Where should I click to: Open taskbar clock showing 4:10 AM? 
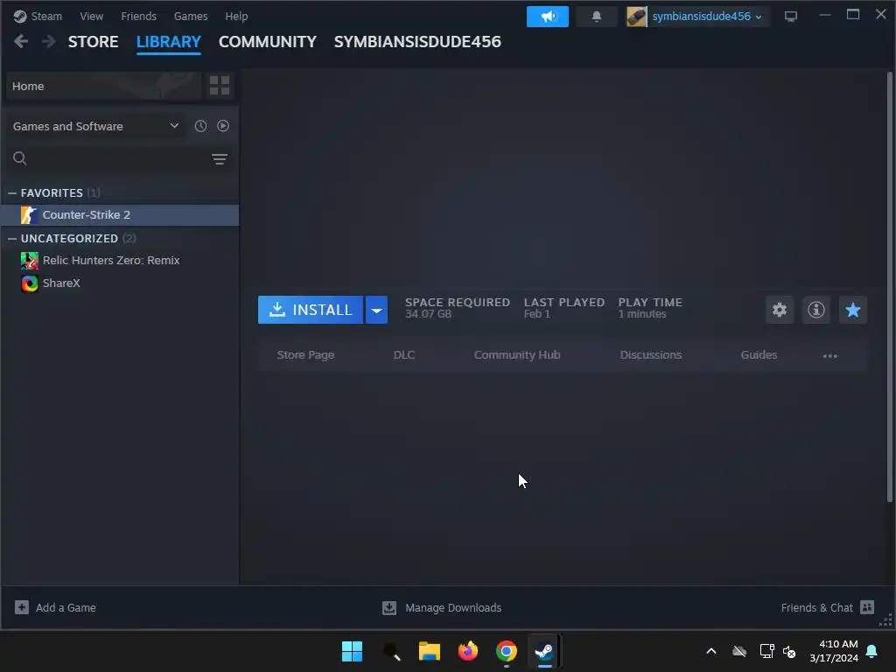[x=834, y=651]
